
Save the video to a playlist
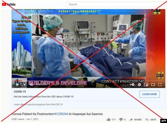[x=151, y=119]
